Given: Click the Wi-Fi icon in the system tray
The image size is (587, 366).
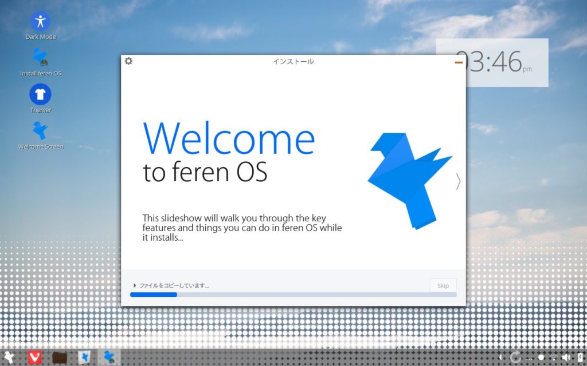Looking at the screenshot, I should (554, 358).
